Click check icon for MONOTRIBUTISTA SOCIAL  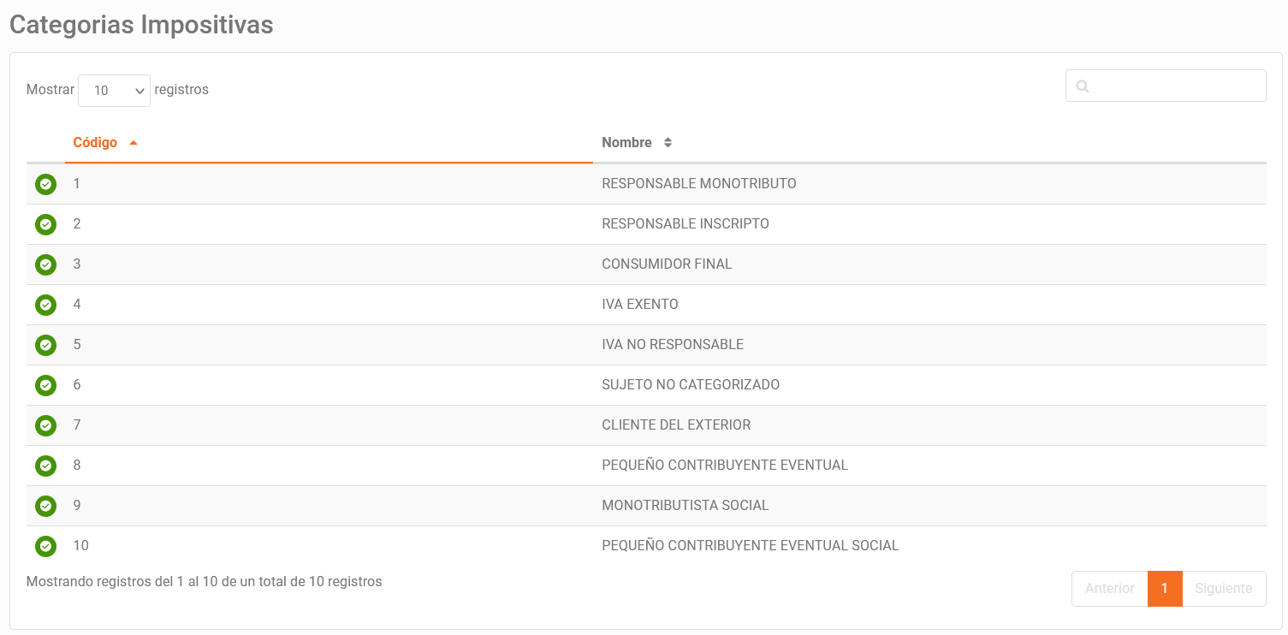(45, 506)
